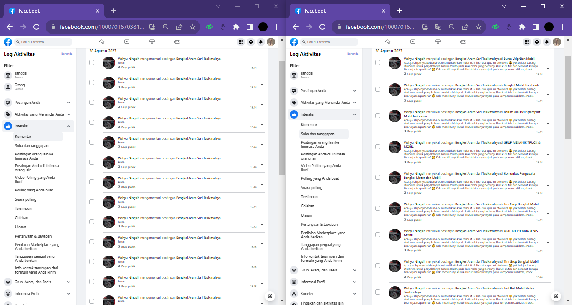Image resolution: width=572 pixels, height=305 pixels.
Task: Open the Menu grid icon in left window
Action: [x=241, y=42]
